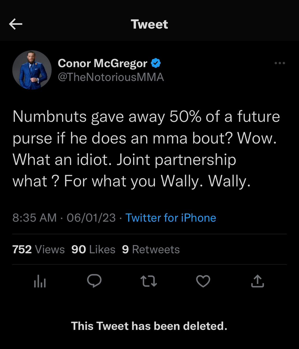Select the tweet body text
The height and width of the screenshot is (349, 299).
pos(146,149)
